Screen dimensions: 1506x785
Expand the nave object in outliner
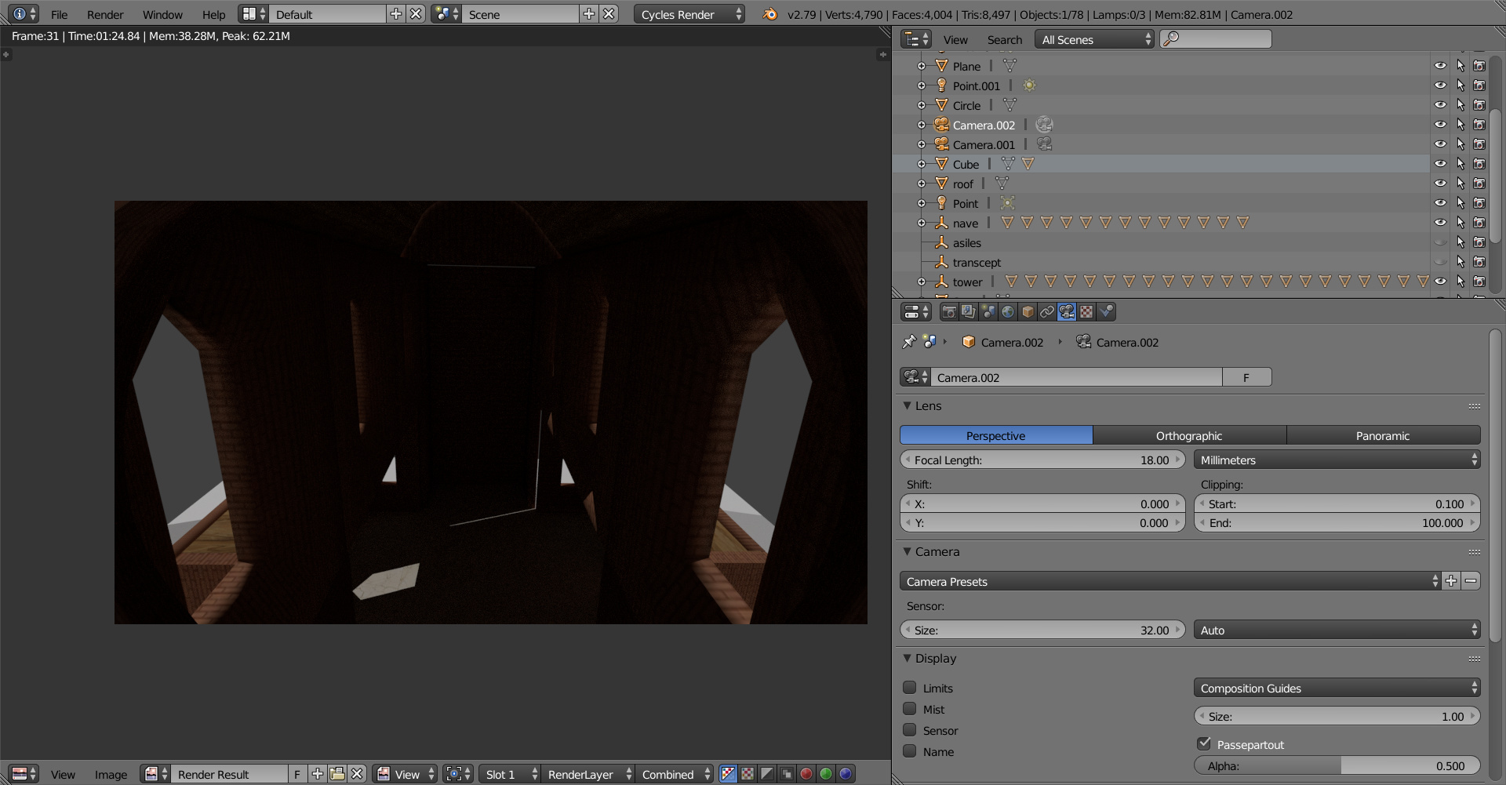[922, 223]
